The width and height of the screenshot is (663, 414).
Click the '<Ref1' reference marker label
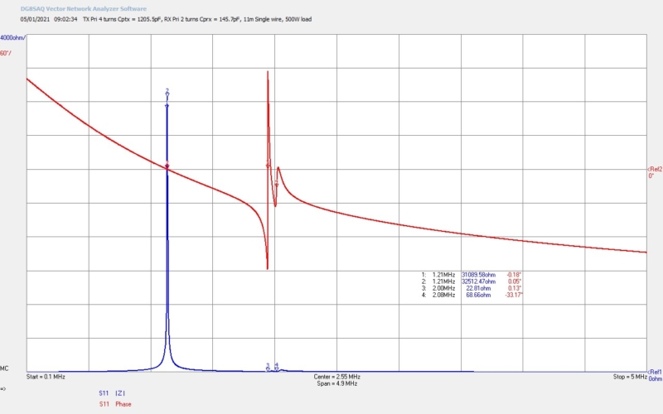655,372
